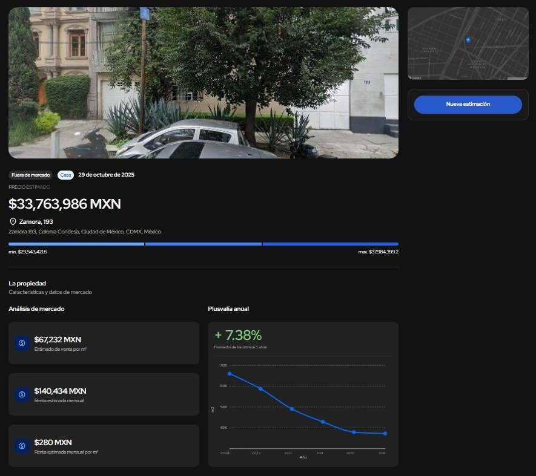This screenshot has width=536, height=476.
Task: Click the estimated price $33,763,986 MXN
Action: 65,204
